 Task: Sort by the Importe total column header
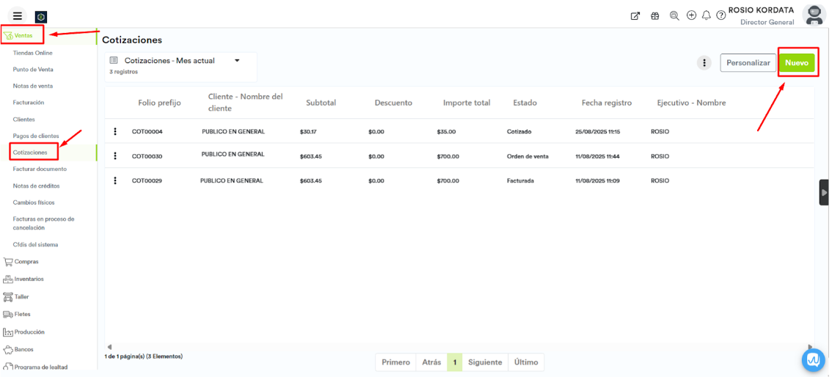click(x=467, y=103)
